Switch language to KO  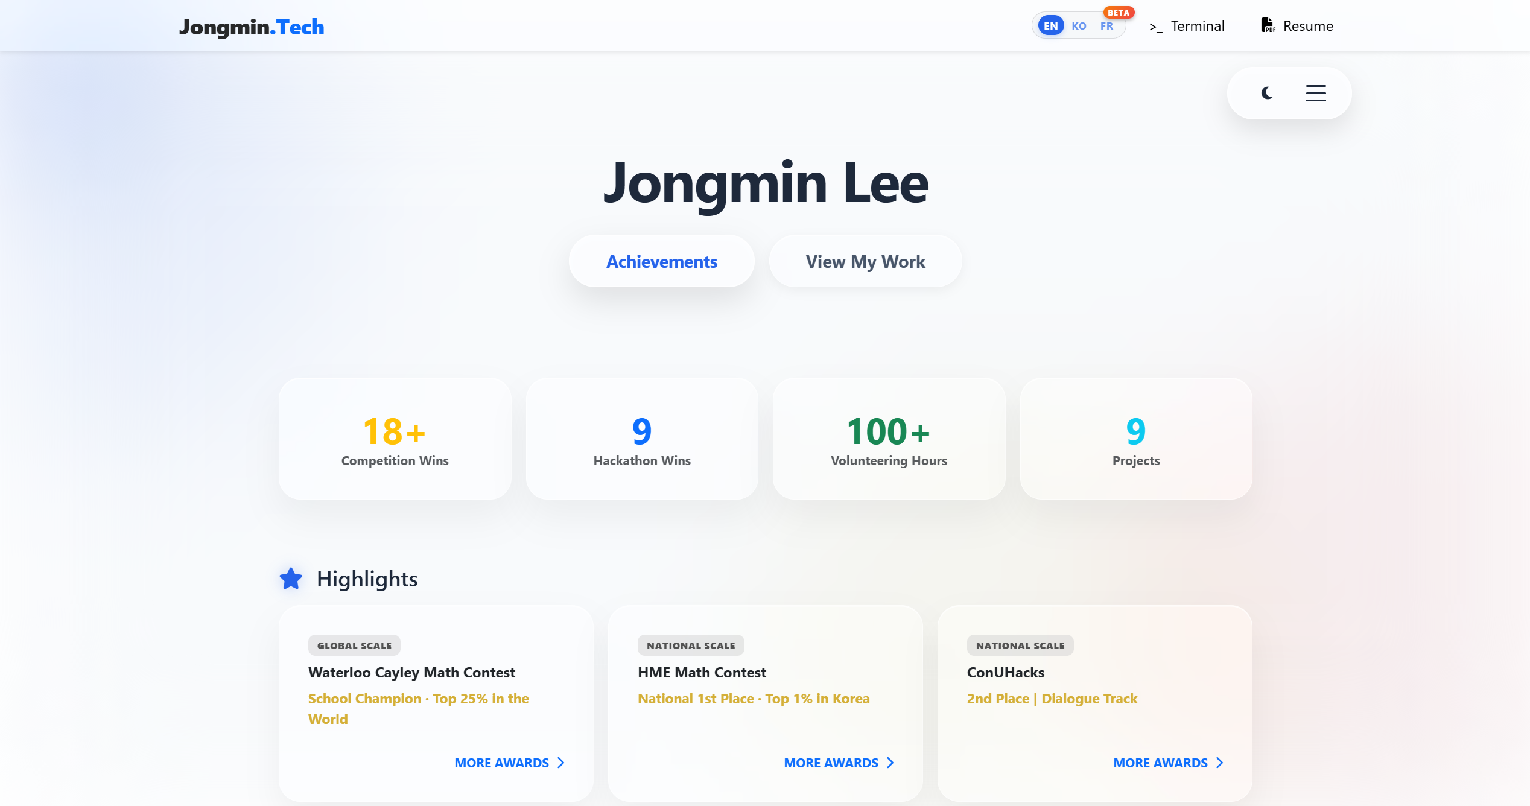pyautogui.click(x=1079, y=26)
